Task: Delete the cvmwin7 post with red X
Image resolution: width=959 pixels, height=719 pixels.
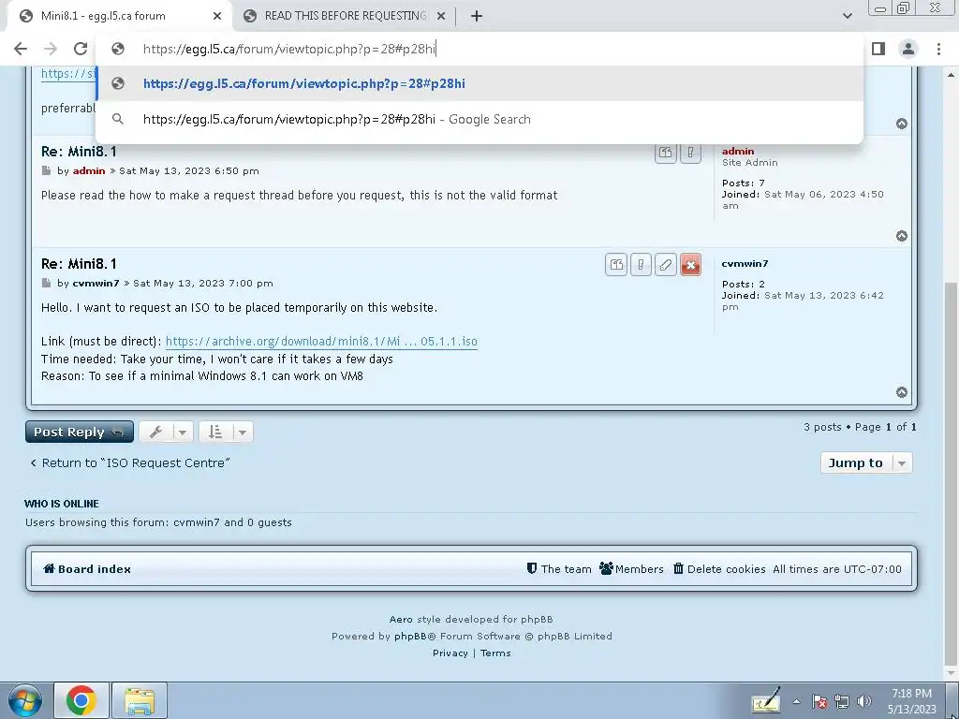Action: pos(690,265)
